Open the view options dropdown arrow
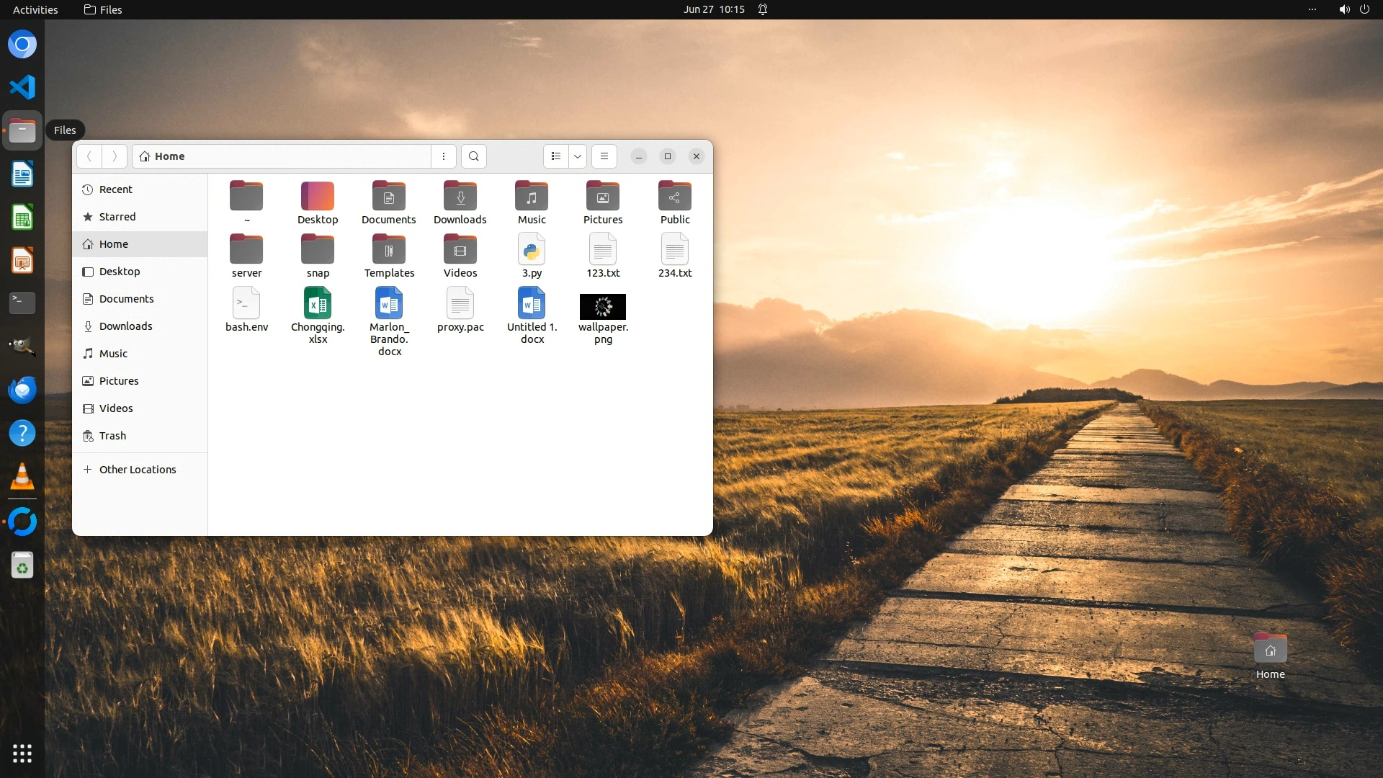Screen dimensions: 1383x778 578,156
